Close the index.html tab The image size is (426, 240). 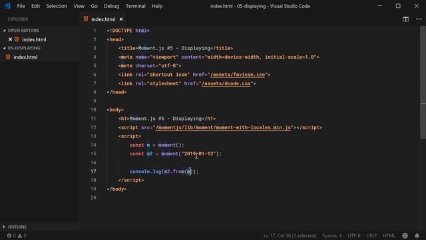[121, 19]
